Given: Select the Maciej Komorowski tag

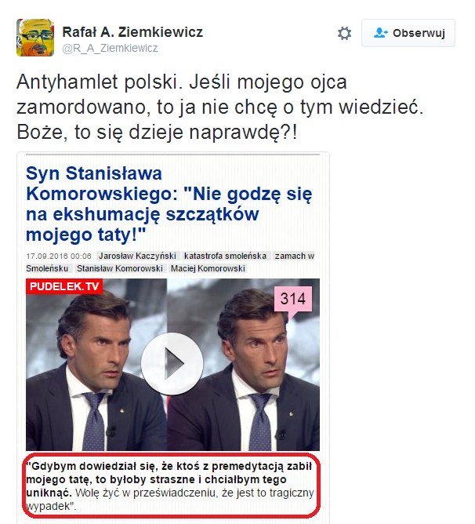Looking at the screenshot, I should tap(208, 268).
